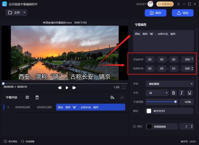This screenshot has height=145, width=199.
Task: Open the 文件 file menu
Action: (16, 13)
